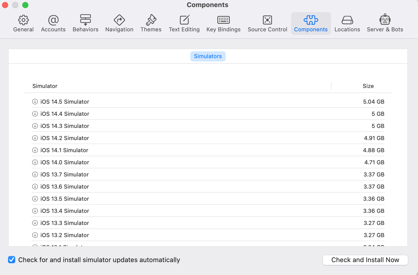Download the iOS 13.4 Simulator
Screen dimensions: 418x275
tap(35, 211)
